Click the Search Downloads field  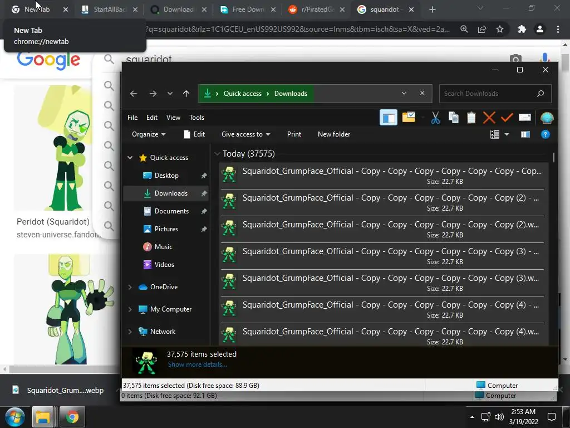[495, 94]
